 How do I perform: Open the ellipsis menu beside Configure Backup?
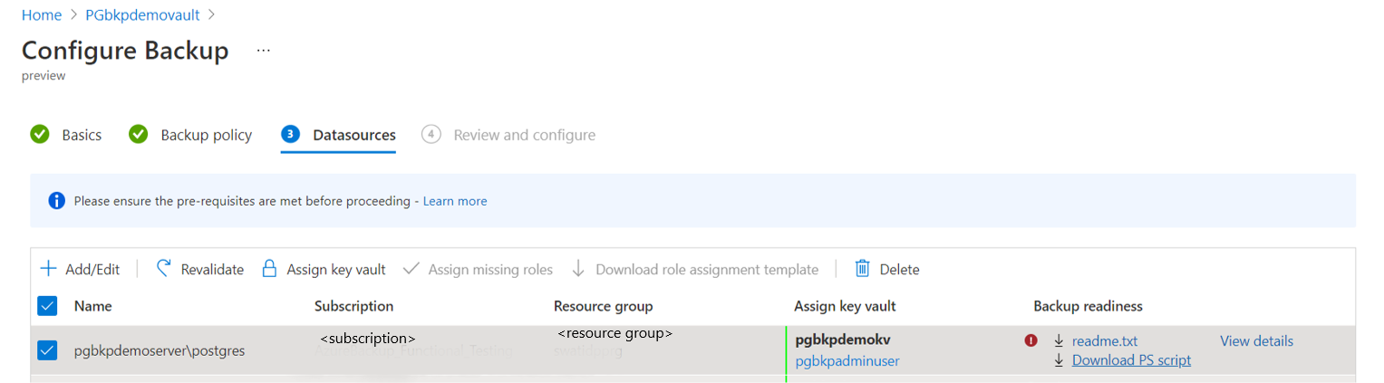263,51
